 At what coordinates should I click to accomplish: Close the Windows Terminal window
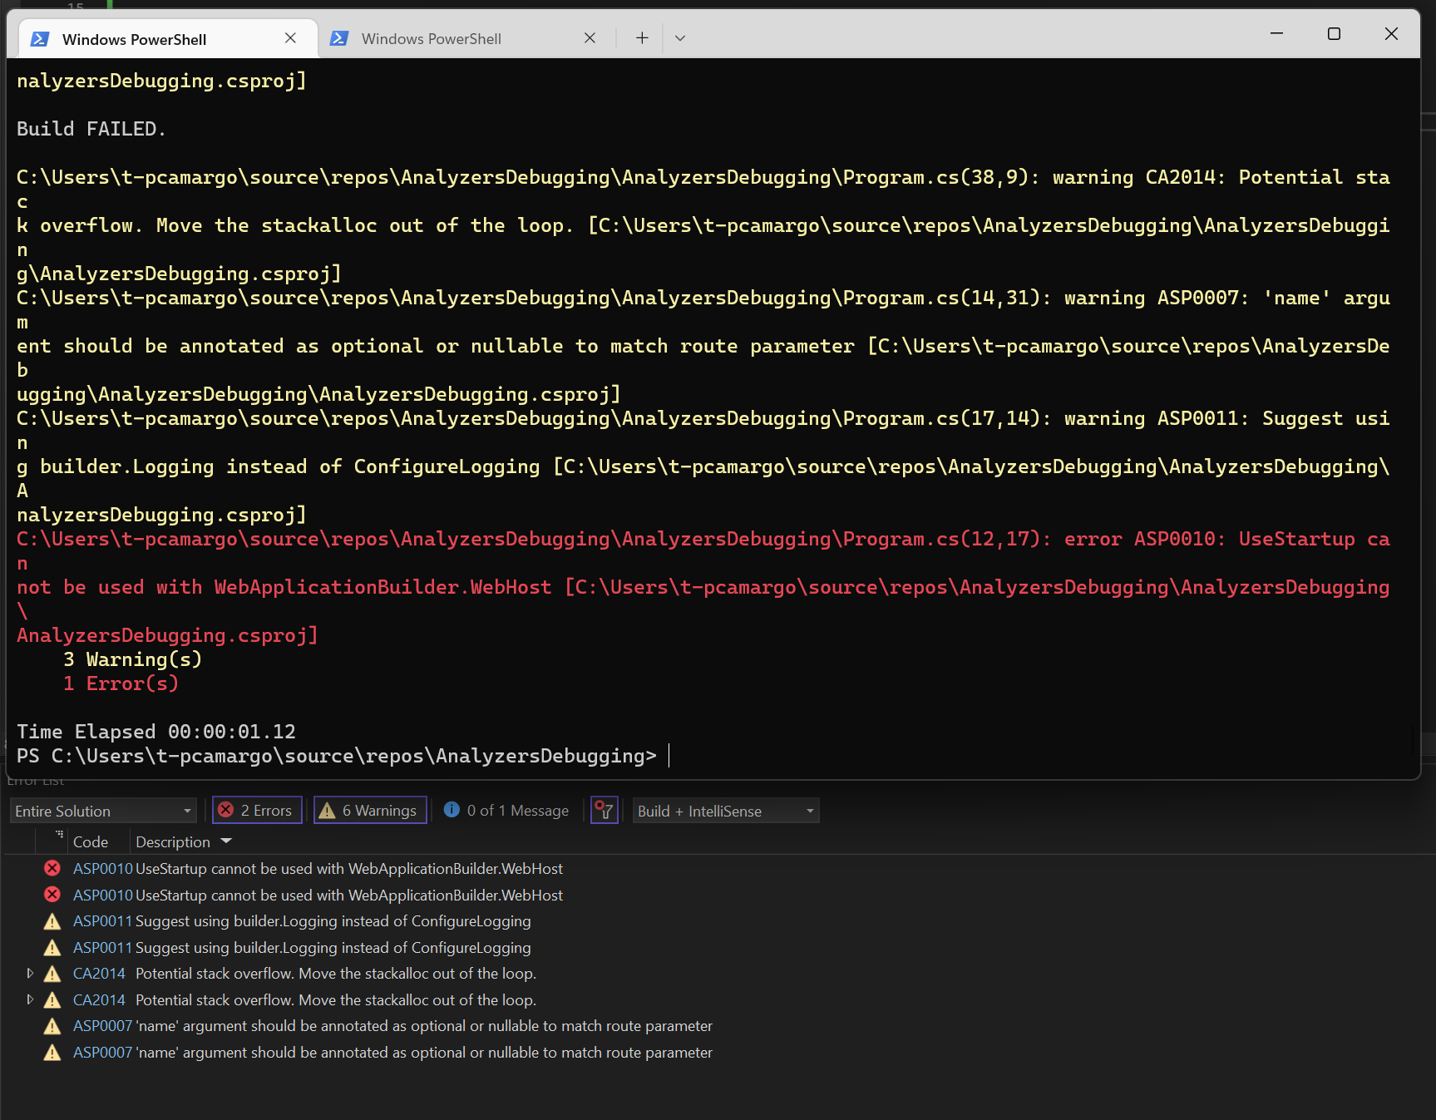click(x=1391, y=33)
